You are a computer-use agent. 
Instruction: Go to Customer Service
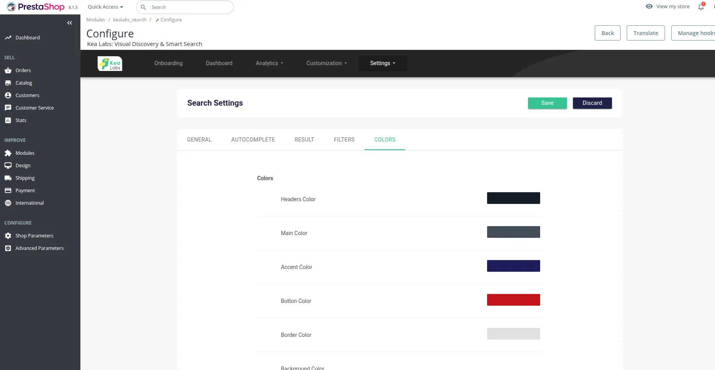(x=35, y=108)
